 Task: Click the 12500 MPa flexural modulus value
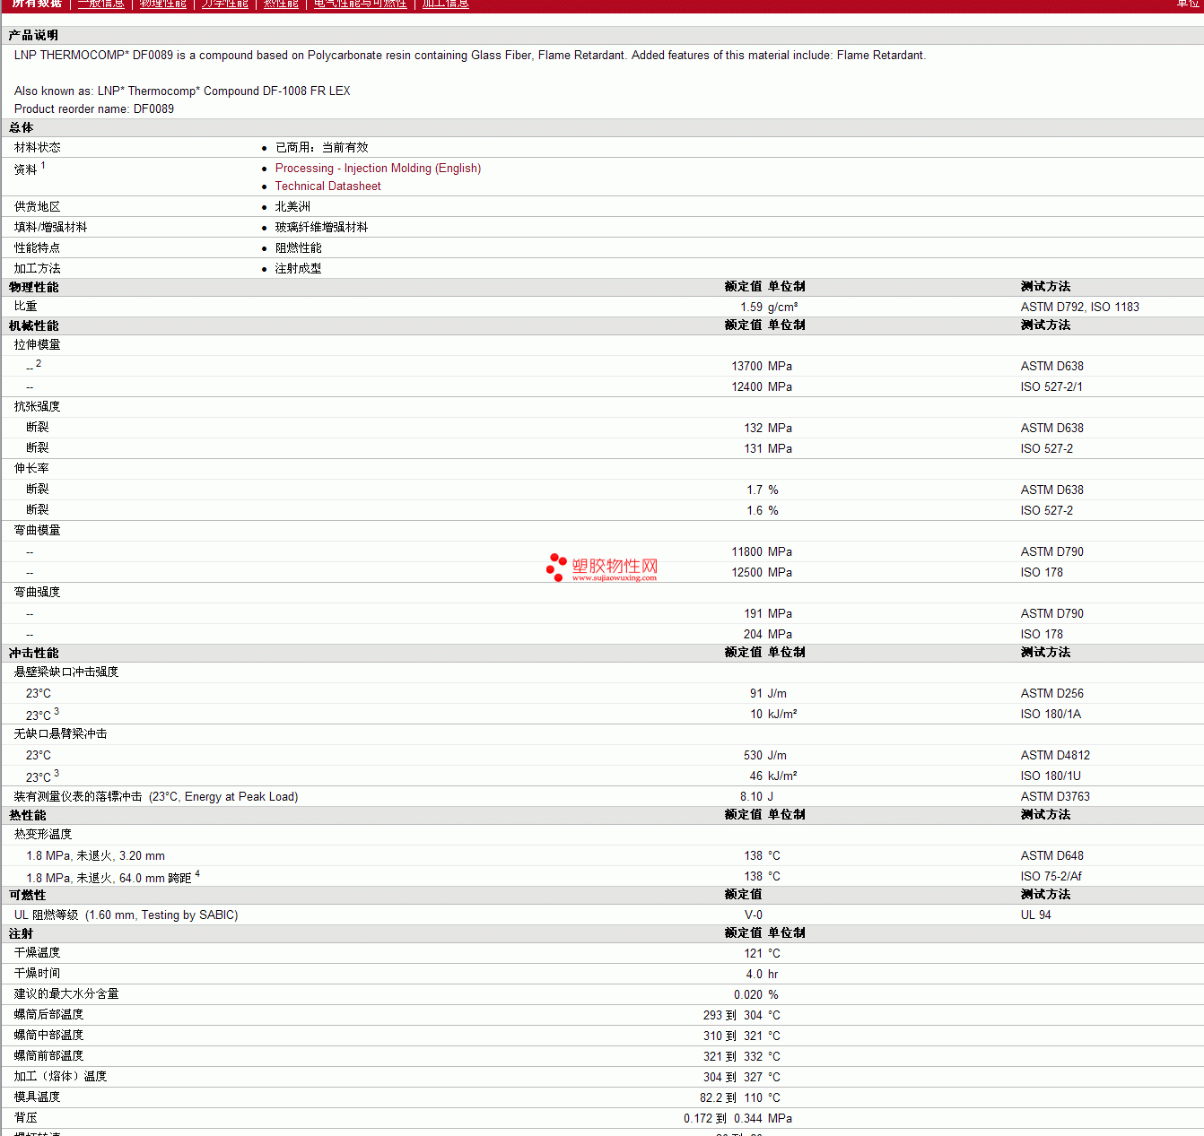(x=762, y=572)
